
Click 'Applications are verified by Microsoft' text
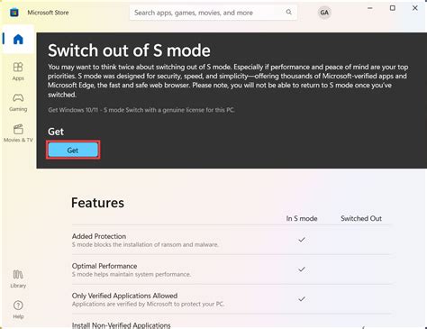pyautogui.click(x=148, y=304)
